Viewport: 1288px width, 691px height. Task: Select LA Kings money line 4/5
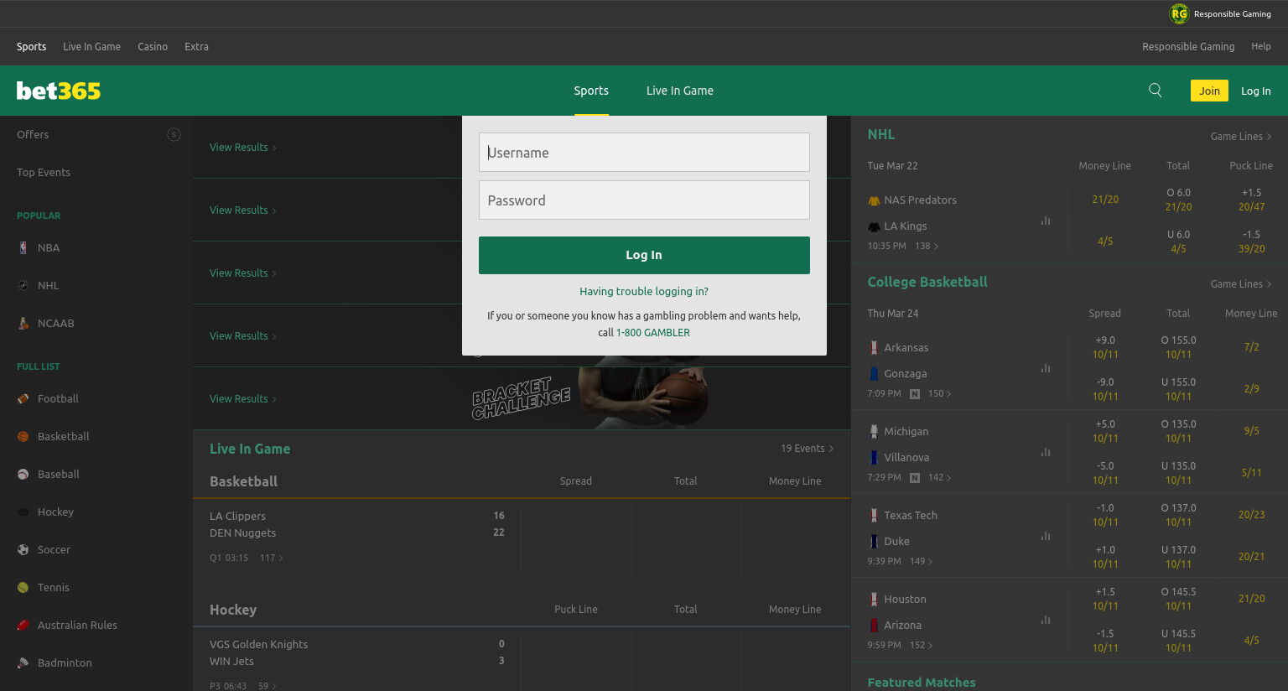pos(1105,242)
